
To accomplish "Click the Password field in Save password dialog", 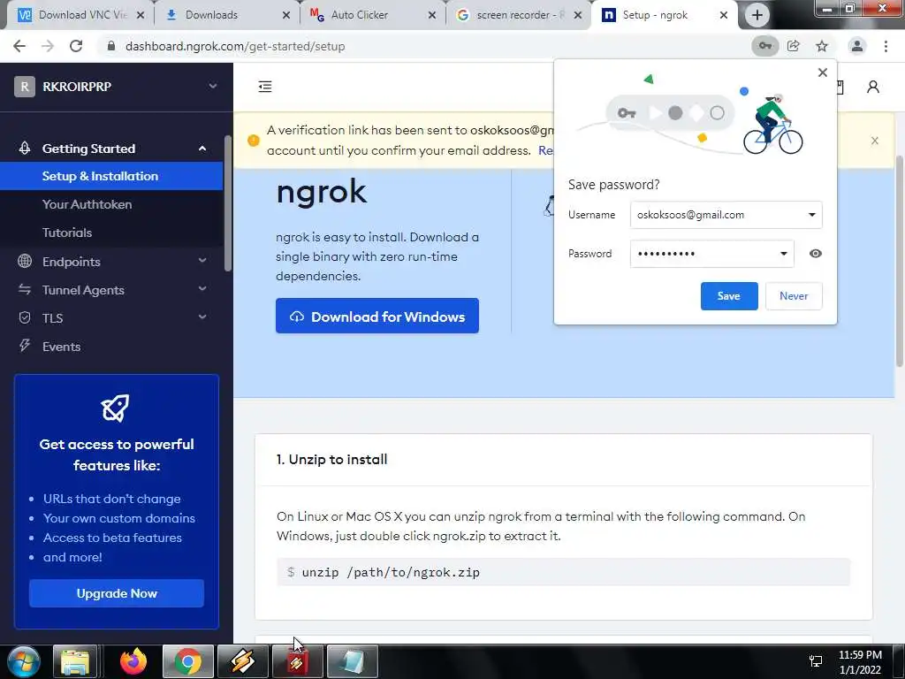I will [x=711, y=254].
